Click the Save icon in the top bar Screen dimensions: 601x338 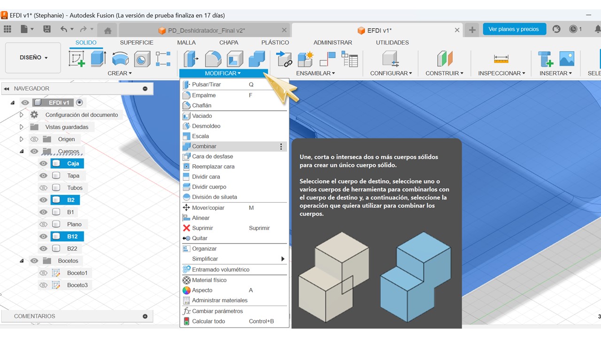[47, 29]
